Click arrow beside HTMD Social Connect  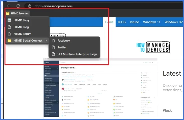[46, 41]
